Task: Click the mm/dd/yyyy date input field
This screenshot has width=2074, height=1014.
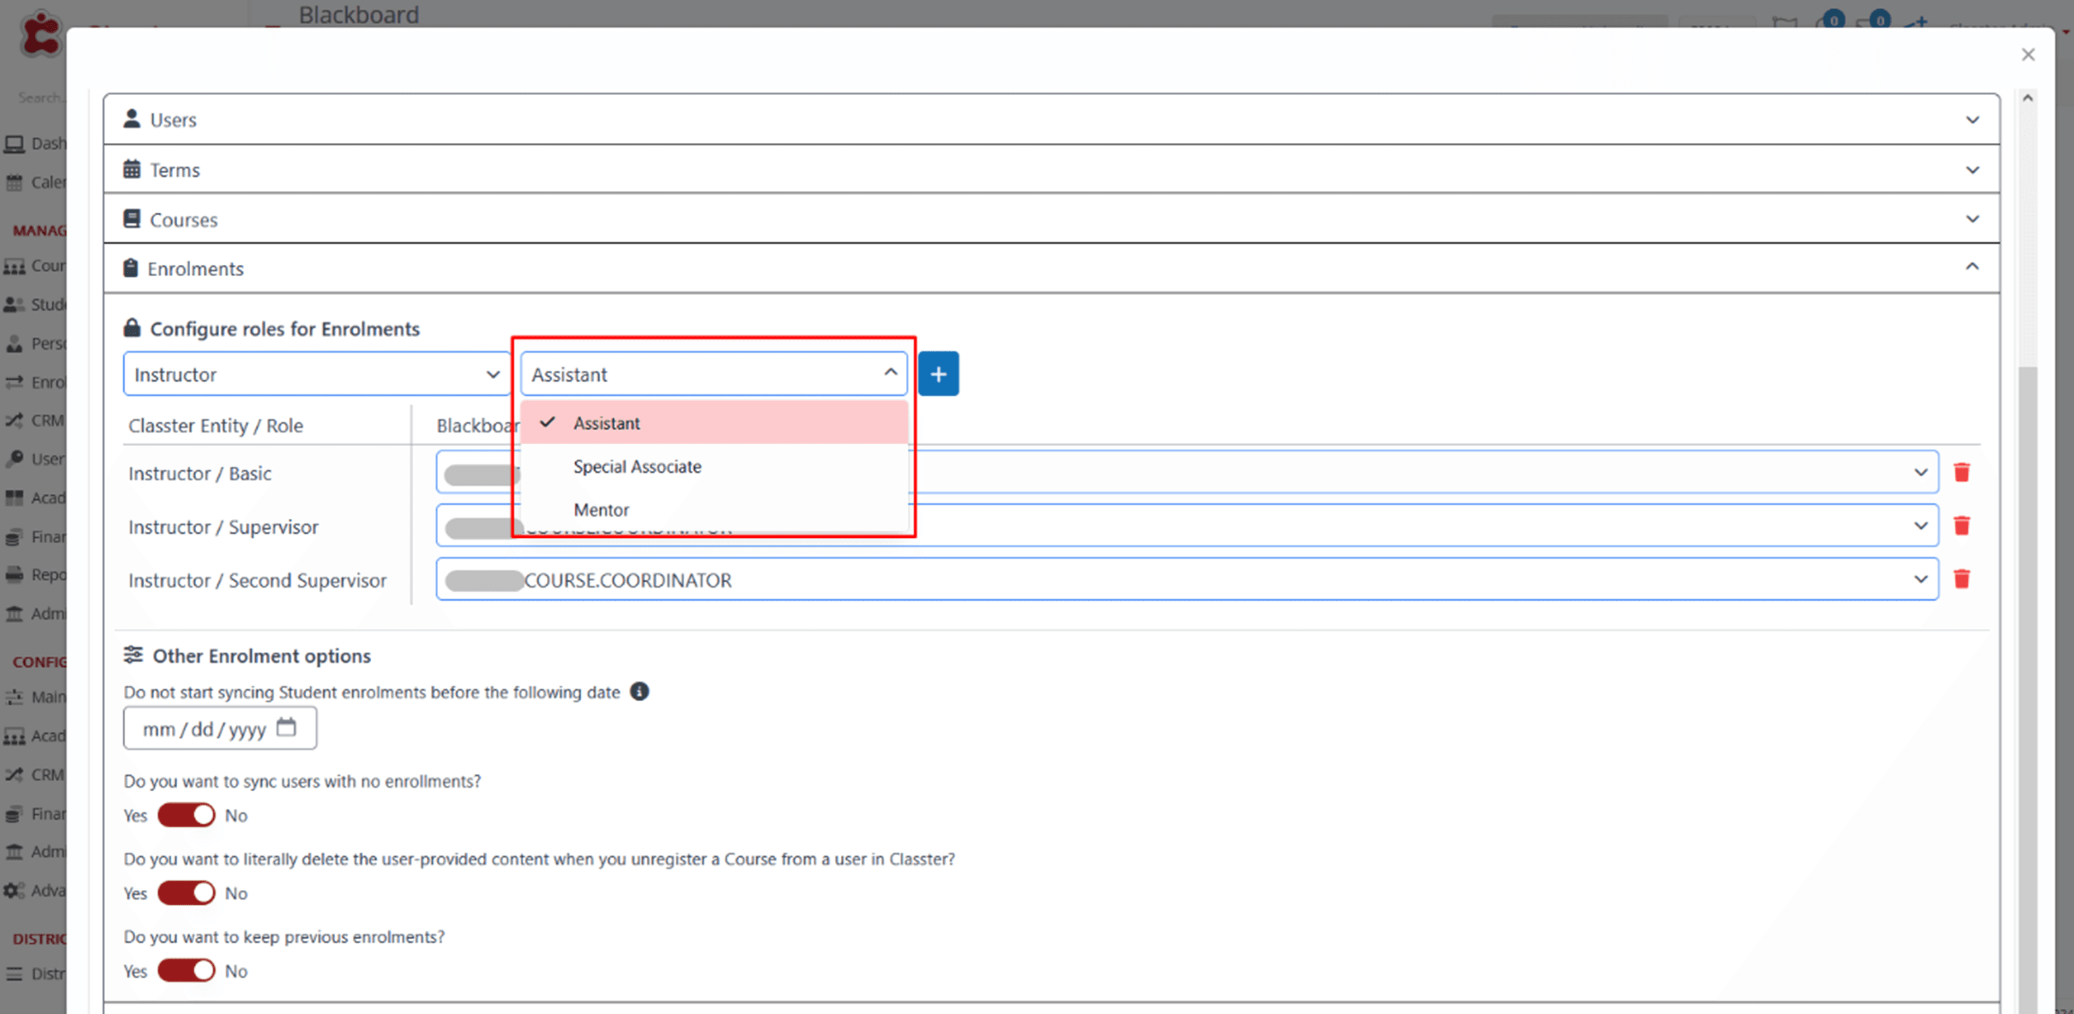Action: pyautogui.click(x=220, y=728)
